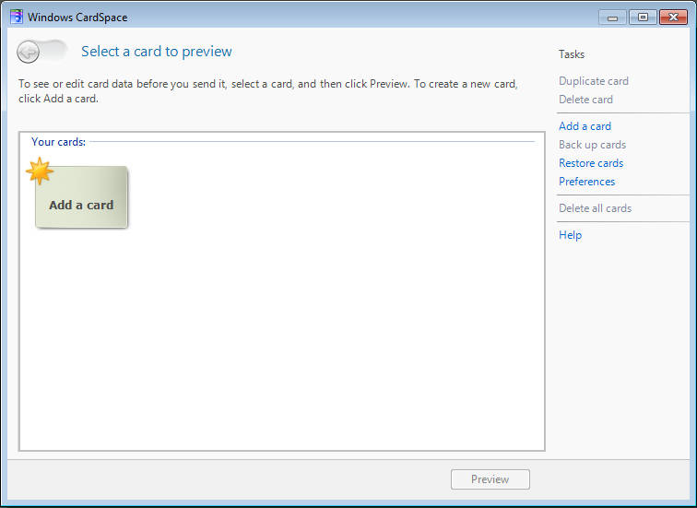Click the Delete all cards task
The width and height of the screenshot is (697, 508).
pyautogui.click(x=595, y=208)
